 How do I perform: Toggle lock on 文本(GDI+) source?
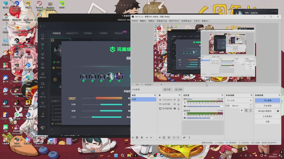pyautogui.click(x=179, y=100)
